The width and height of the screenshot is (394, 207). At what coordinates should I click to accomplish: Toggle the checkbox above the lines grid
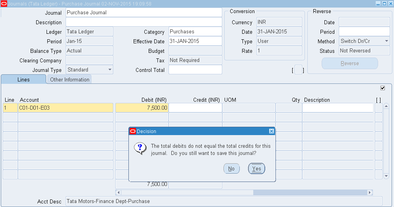(382, 88)
